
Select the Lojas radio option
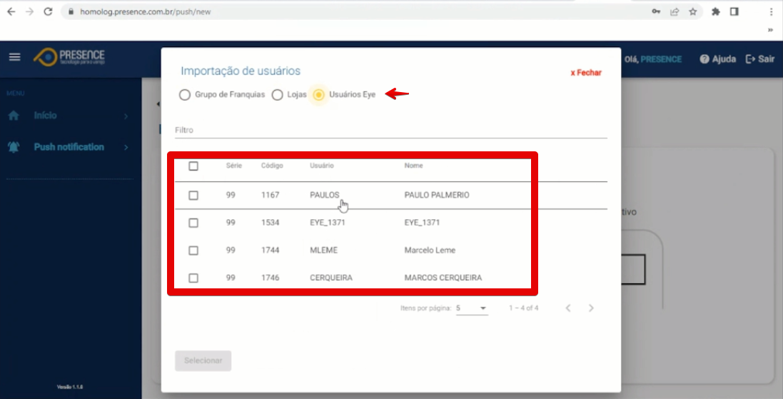[277, 94]
